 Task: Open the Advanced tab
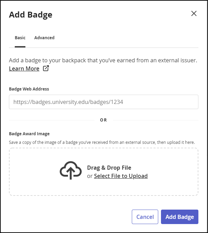tap(44, 38)
